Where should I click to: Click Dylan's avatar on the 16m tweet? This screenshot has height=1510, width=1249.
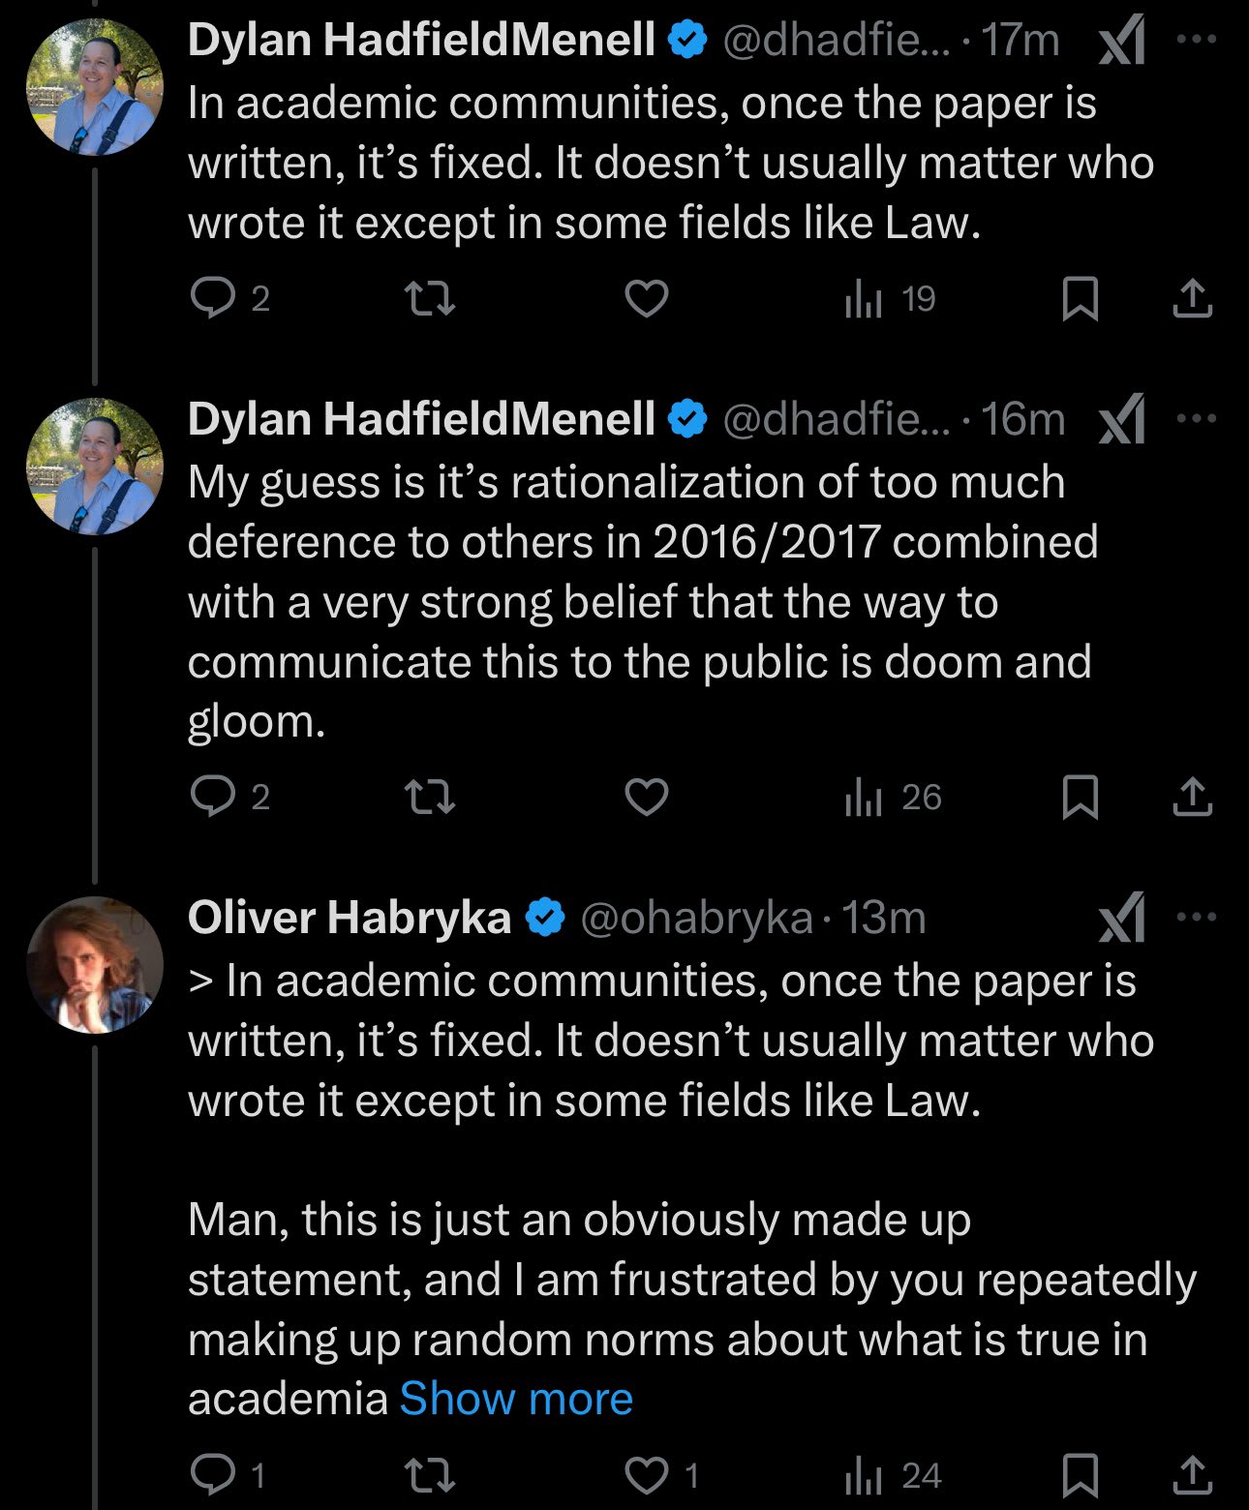94,467
